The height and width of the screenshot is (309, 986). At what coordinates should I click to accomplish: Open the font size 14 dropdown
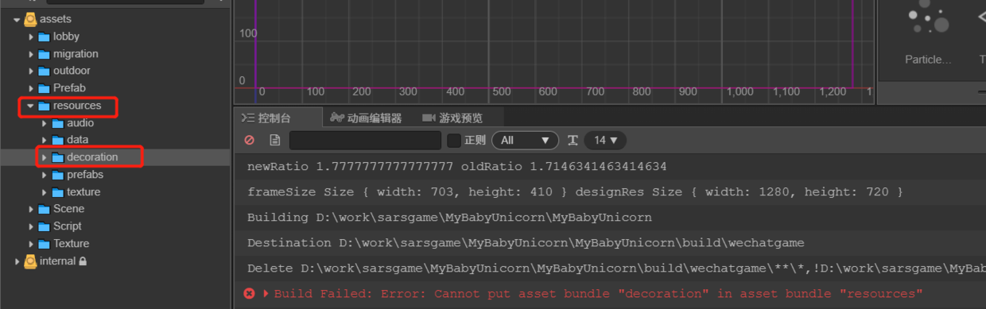[x=605, y=141]
